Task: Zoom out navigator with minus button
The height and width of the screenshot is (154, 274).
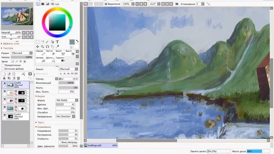Action: coord(24,33)
